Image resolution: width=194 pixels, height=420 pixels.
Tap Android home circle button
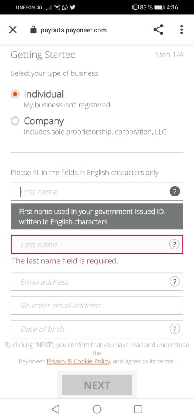click(97, 409)
